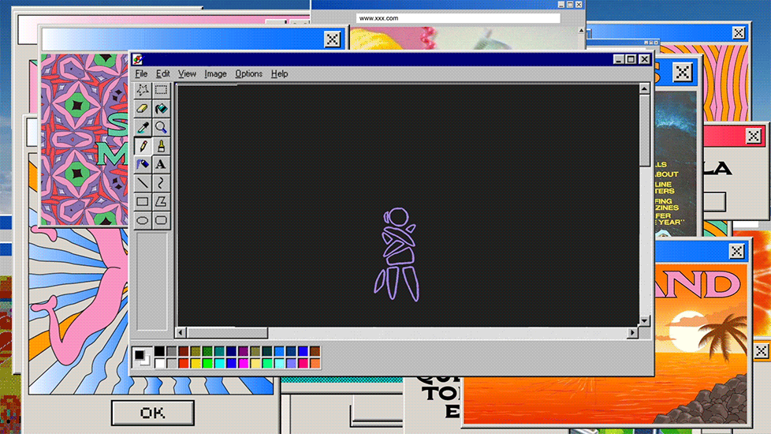This screenshot has width=771, height=434.
Task: Pick the periwinkle lavender palette swatch
Action: click(x=291, y=363)
